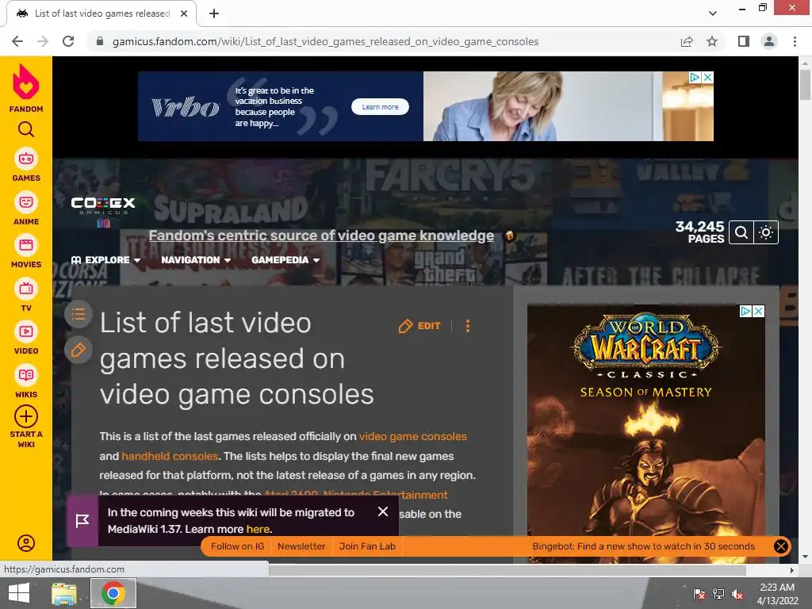
Task: Go forward in Chrome
Action: (43, 41)
